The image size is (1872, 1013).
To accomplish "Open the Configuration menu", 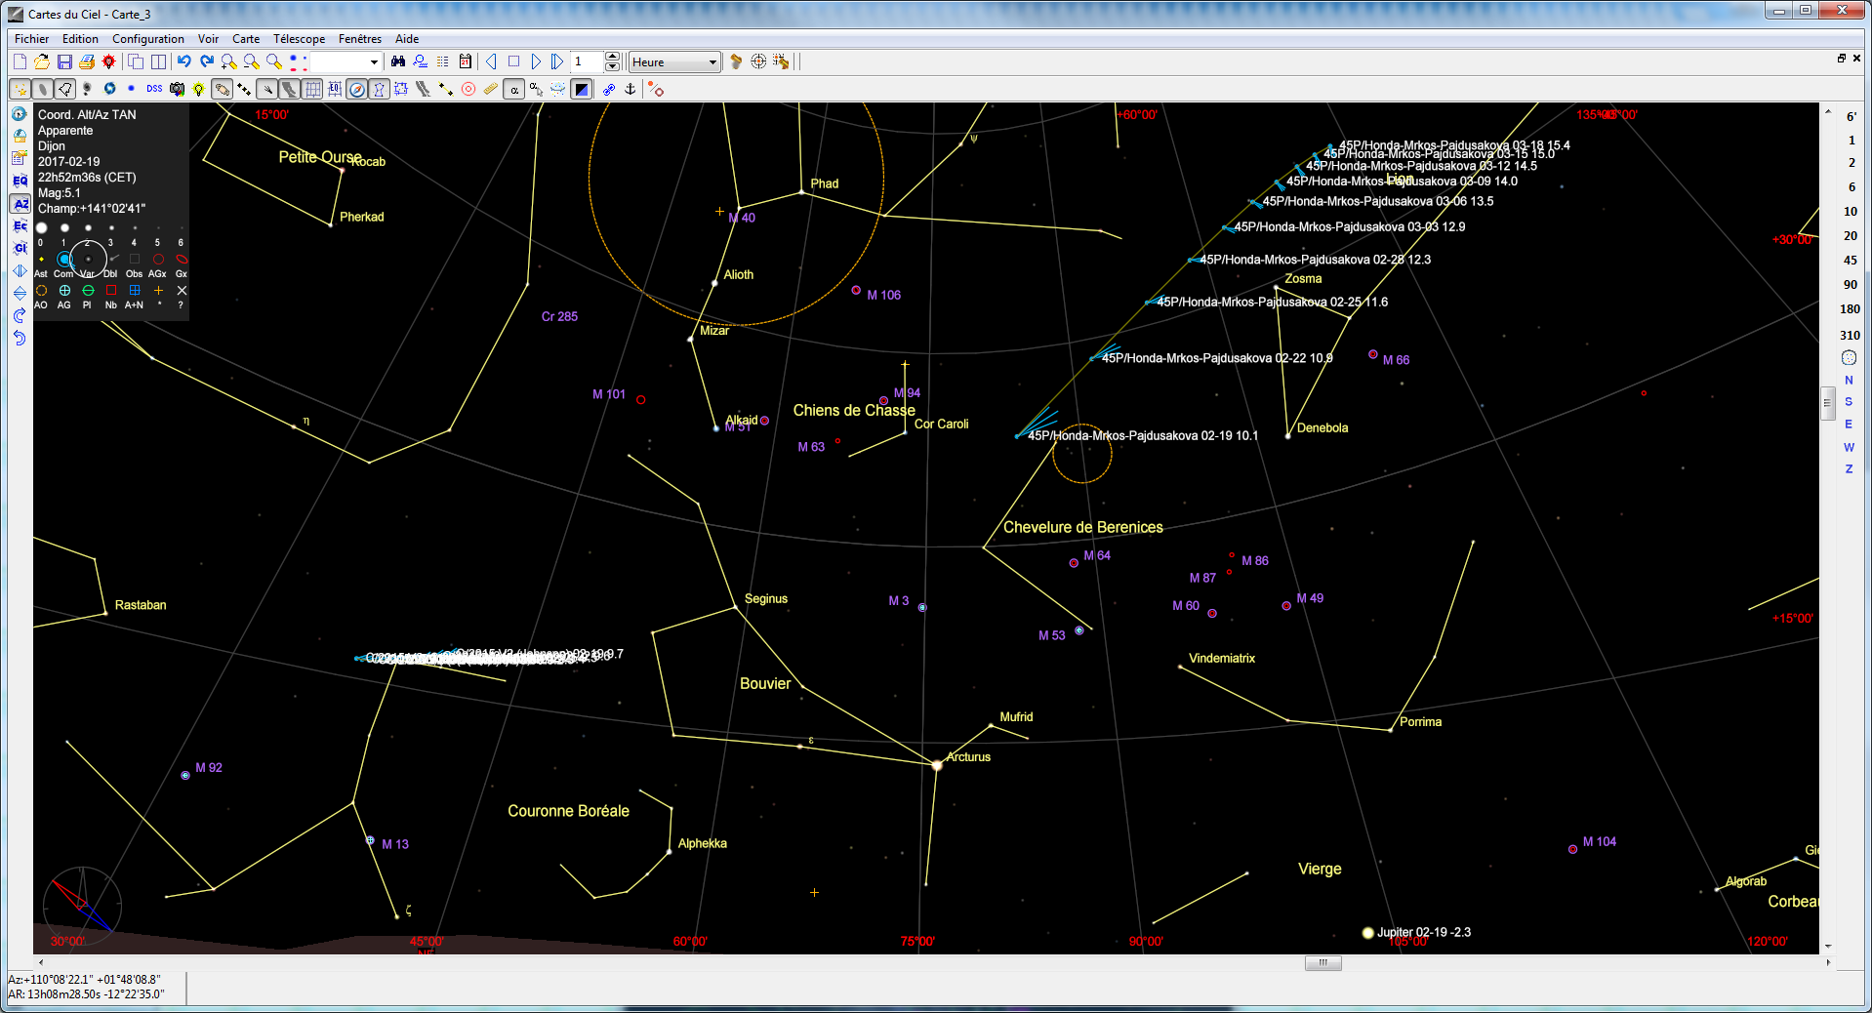I will tap(147, 39).
